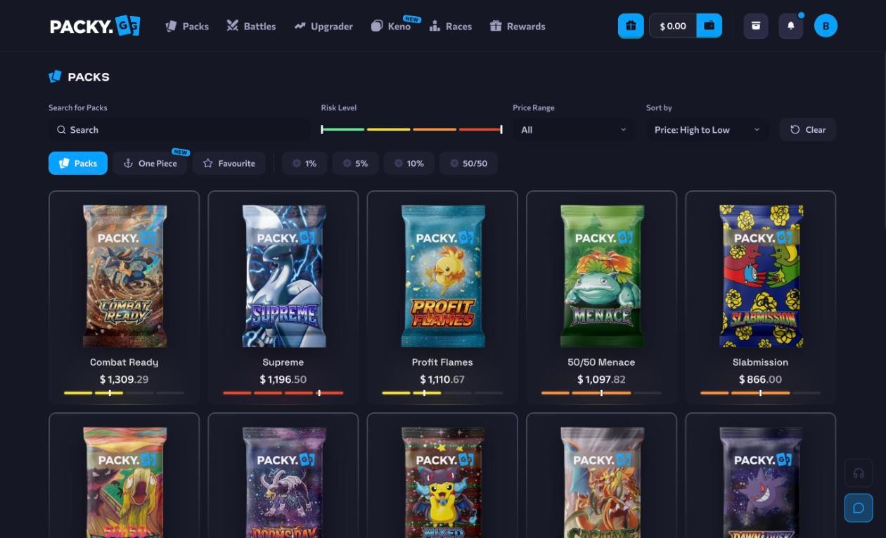
Task: Click the Slabmission pack name
Action: click(x=760, y=362)
